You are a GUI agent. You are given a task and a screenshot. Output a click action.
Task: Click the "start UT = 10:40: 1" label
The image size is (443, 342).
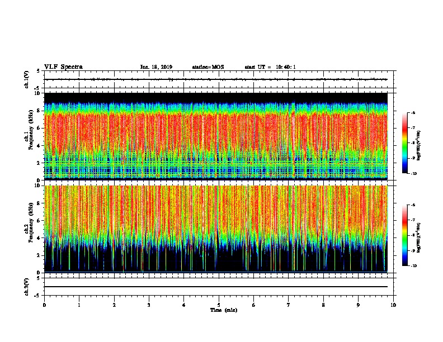click(270, 67)
